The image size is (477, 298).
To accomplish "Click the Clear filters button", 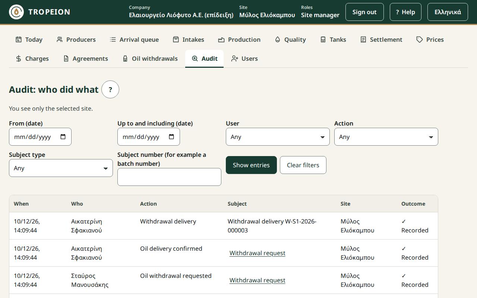I will 303,165.
